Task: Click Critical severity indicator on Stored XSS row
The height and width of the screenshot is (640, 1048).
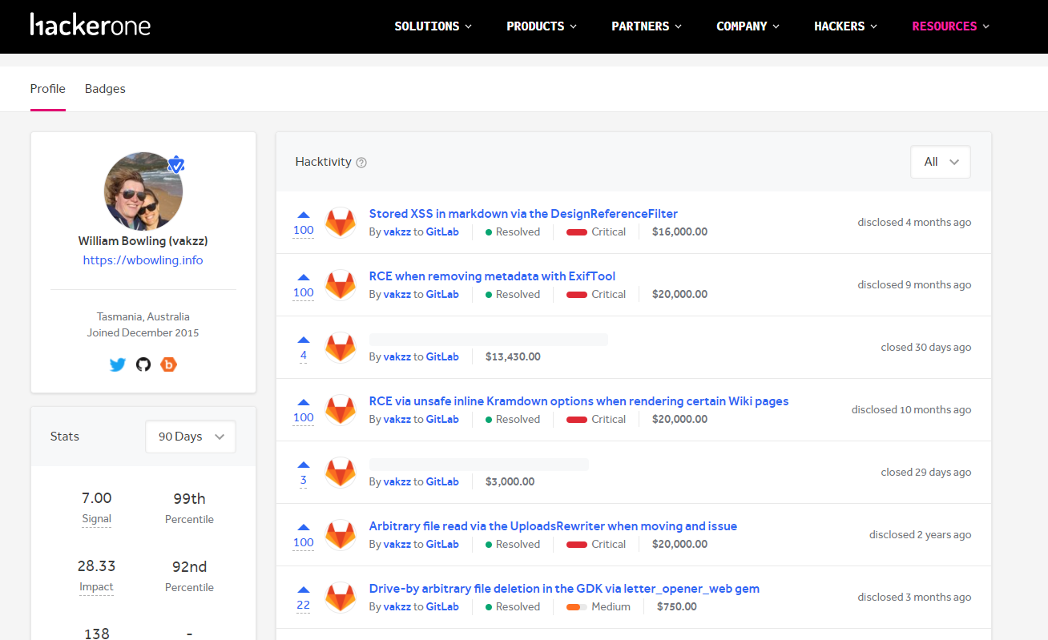Action: pos(596,232)
